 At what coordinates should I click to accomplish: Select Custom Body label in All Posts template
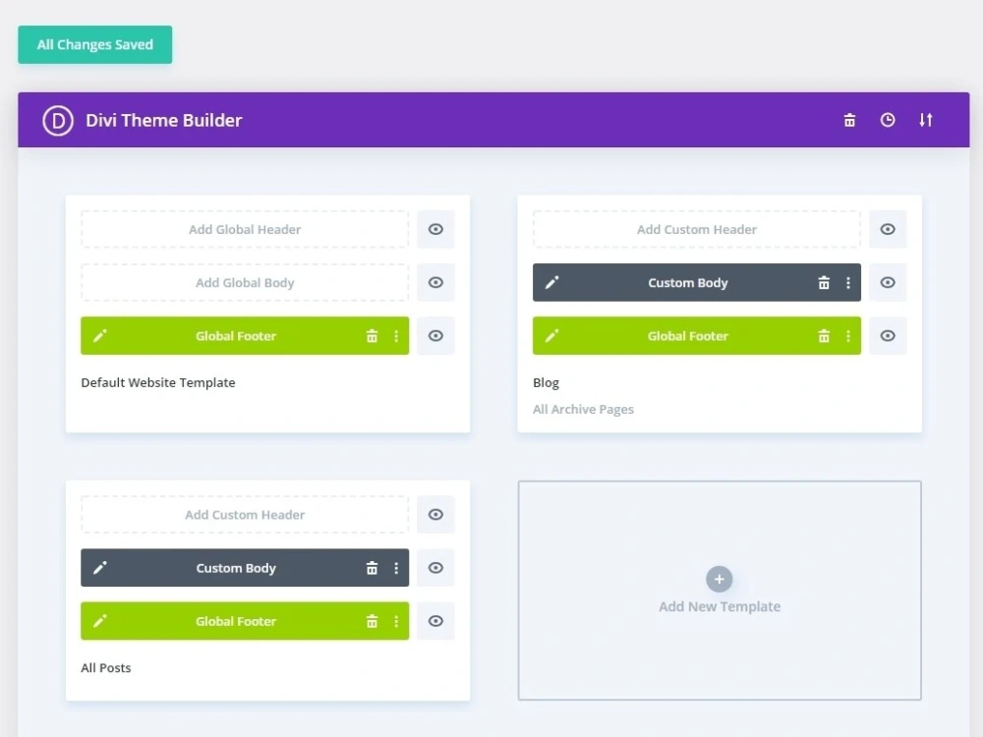coord(236,568)
